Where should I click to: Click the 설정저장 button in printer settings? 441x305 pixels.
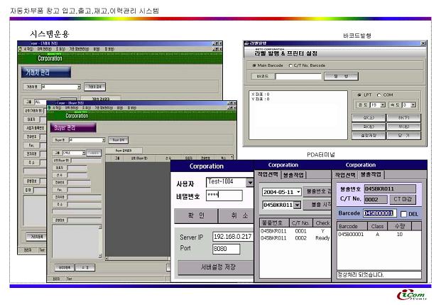tap(368, 134)
